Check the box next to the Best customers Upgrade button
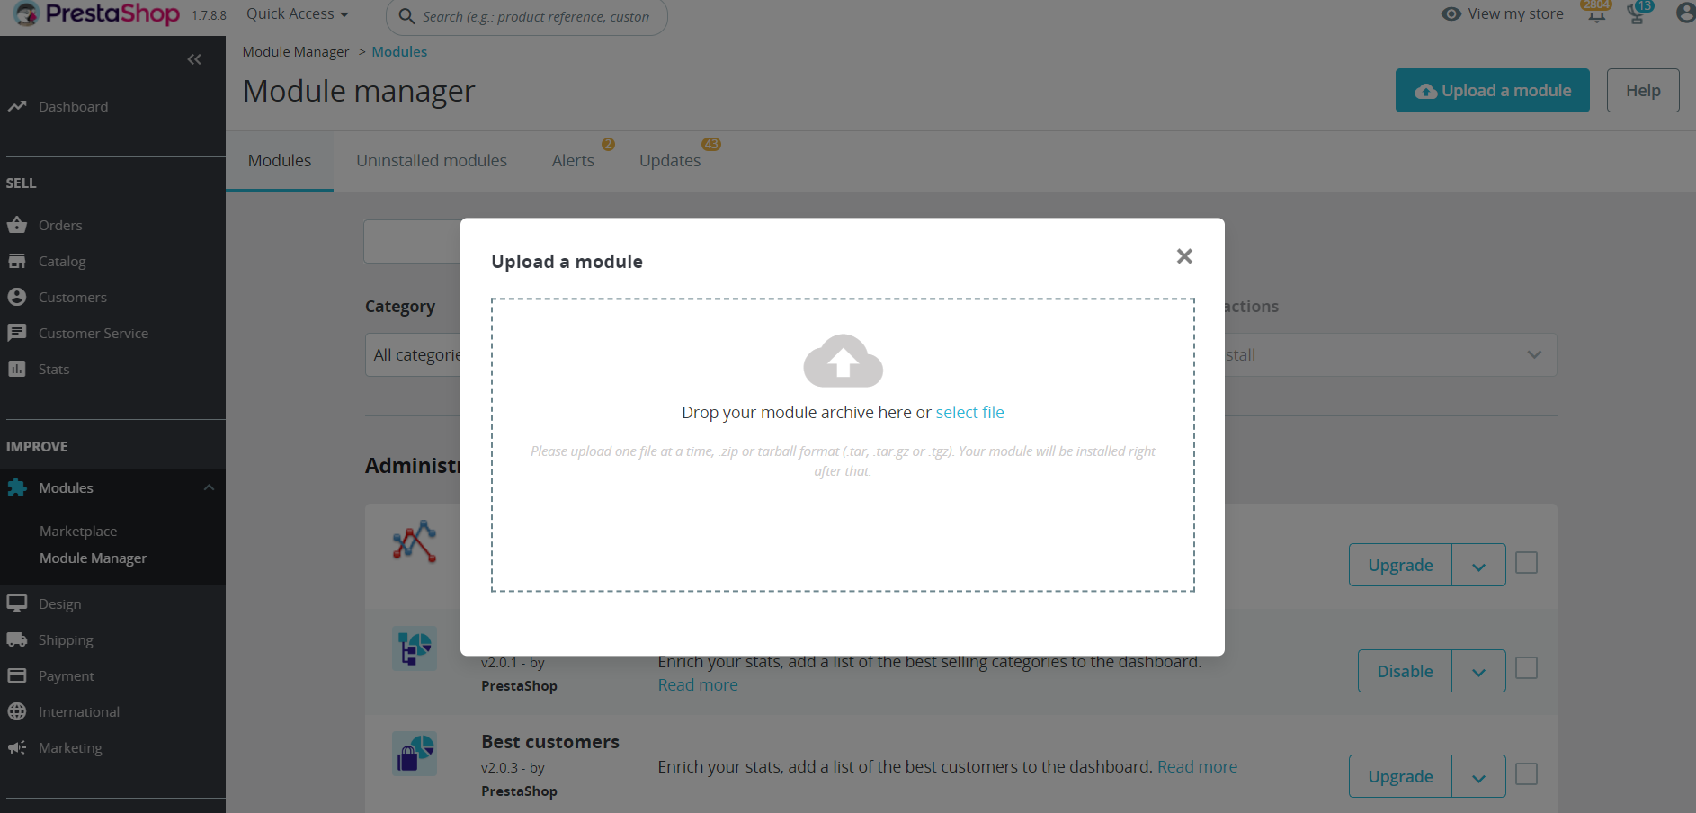This screenshot has width=1696, height=813. pyautogui.click(x=1526, y=773)
